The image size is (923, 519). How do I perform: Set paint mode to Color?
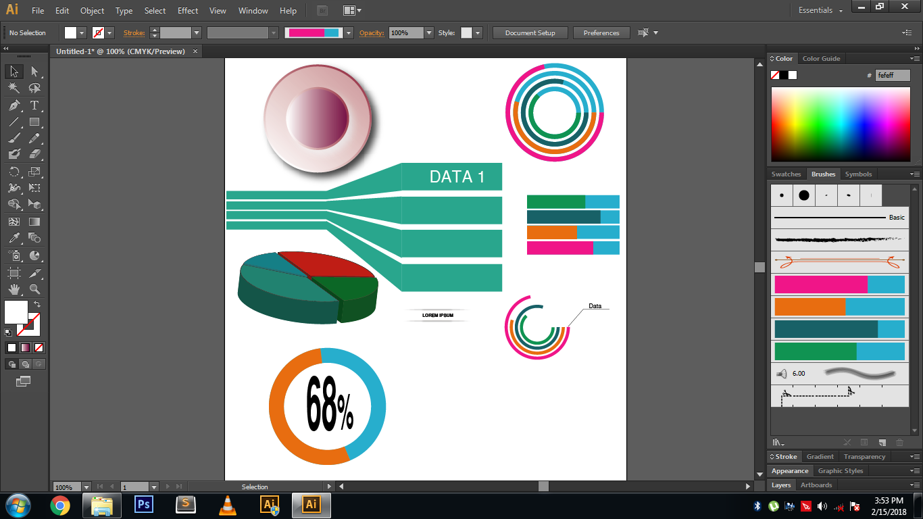coord(11,347)
